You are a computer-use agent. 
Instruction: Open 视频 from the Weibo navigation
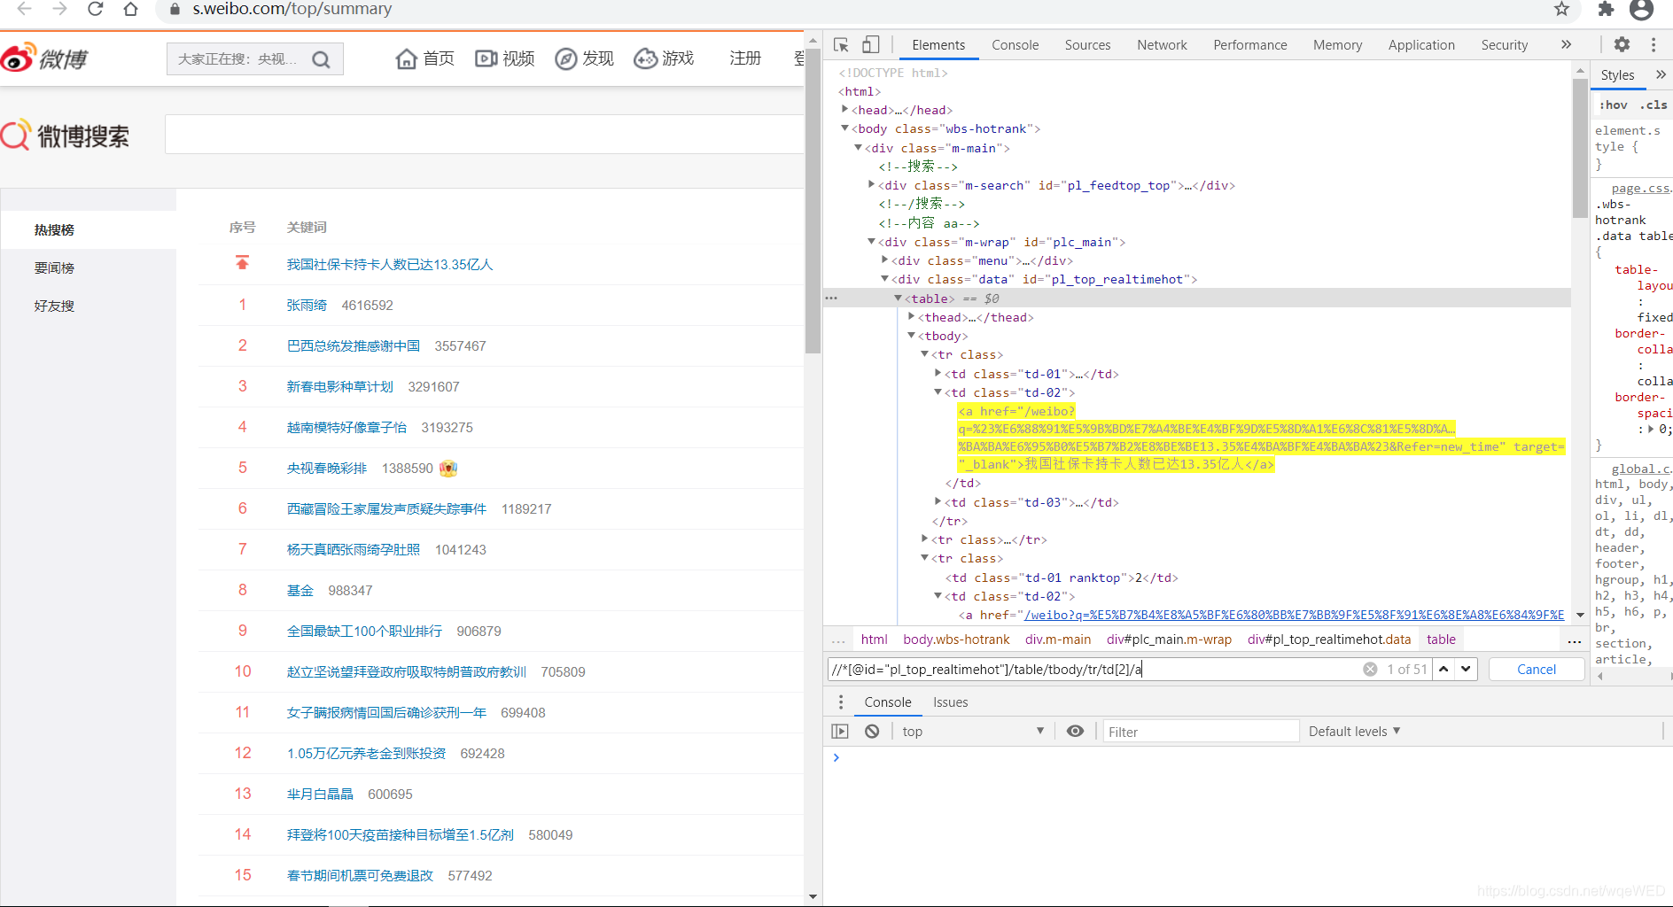(x=504, y=58)
